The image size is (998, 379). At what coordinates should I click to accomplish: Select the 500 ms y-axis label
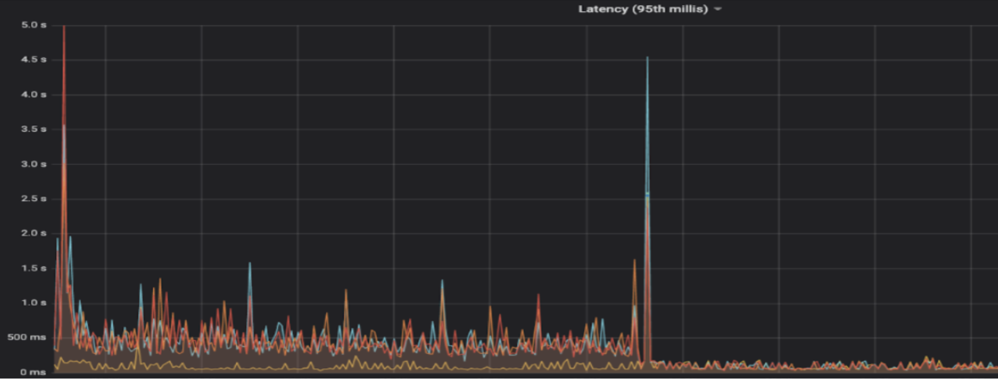click(x=26, y=337)
